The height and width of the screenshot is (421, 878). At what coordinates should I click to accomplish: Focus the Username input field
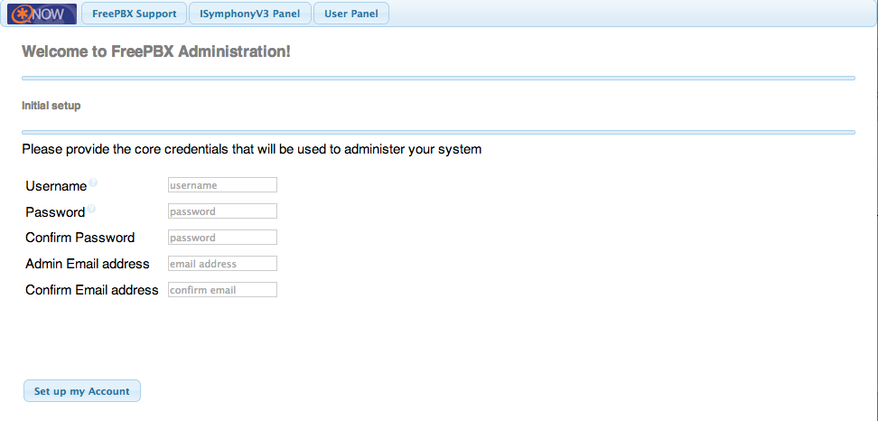(x=222, y=184)
